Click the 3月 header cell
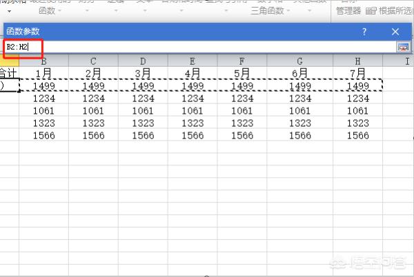Image resolution: width=414 pixels, height=277 pixels. click(143, 73)
